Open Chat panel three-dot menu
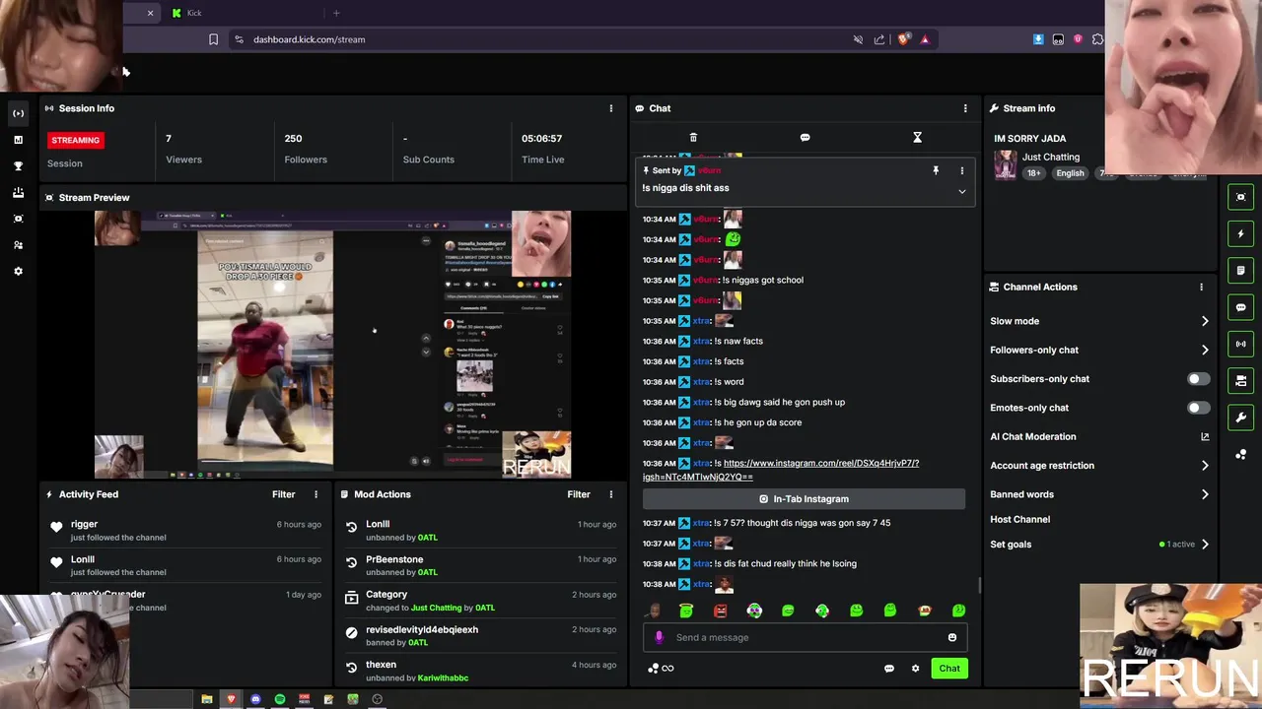 [x=965, y=108]
